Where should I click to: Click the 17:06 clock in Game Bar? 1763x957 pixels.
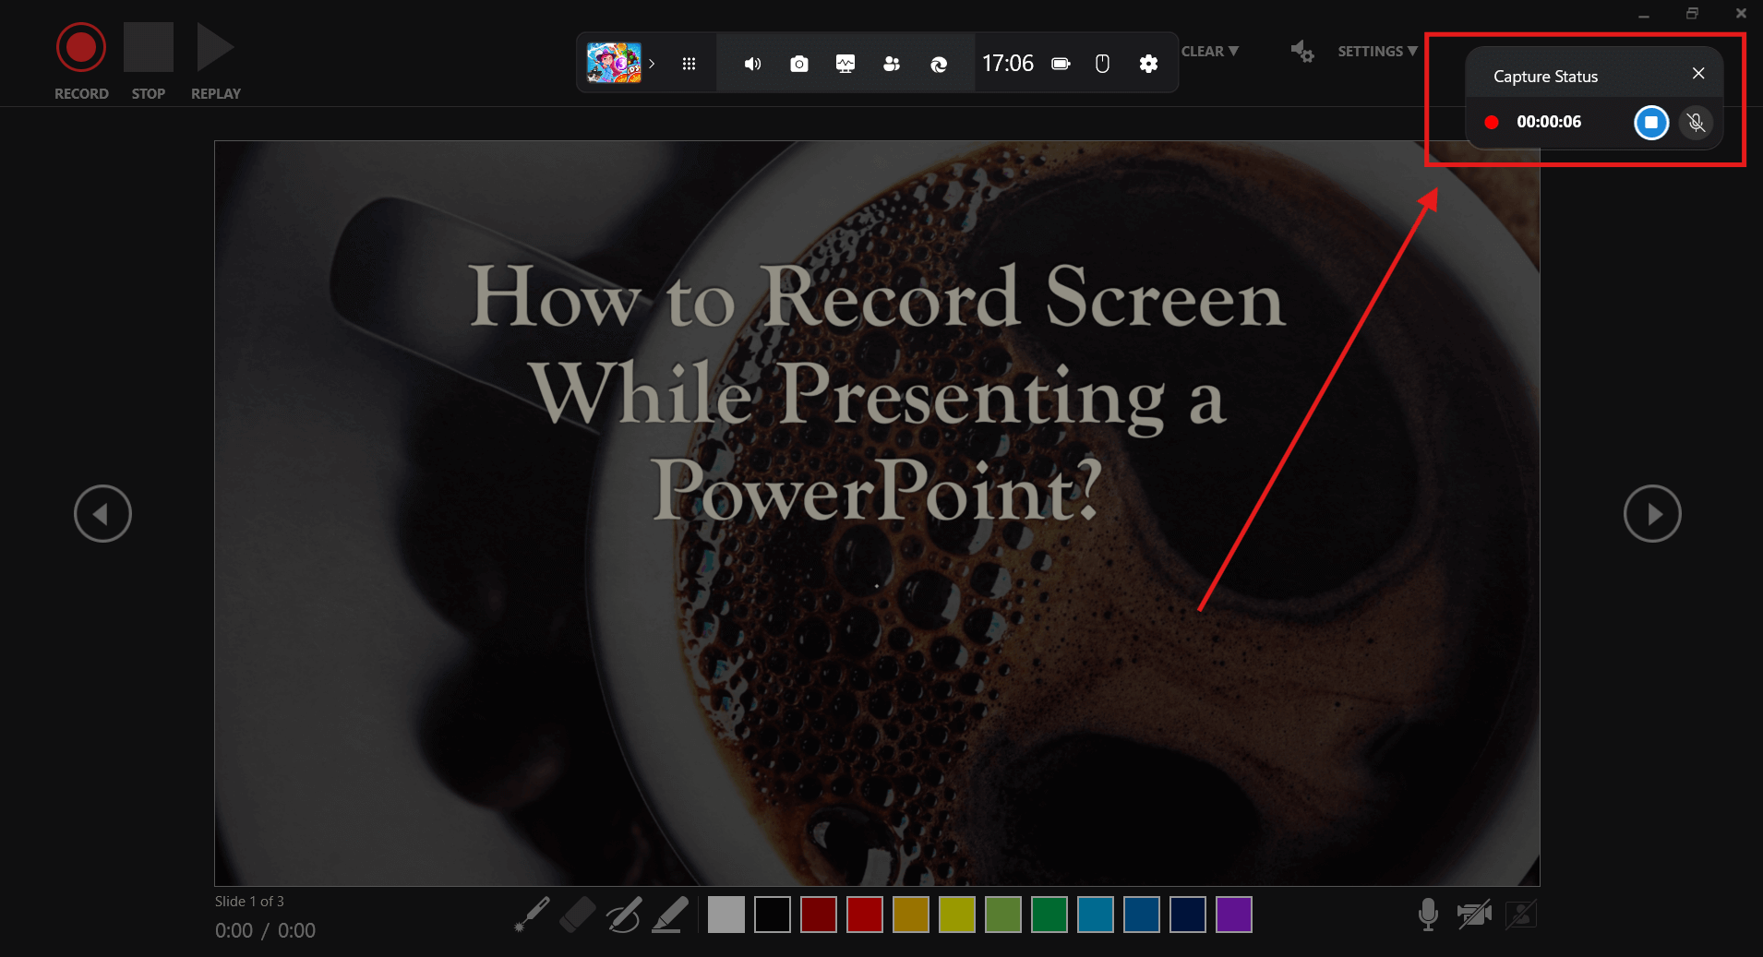[x=1008, y=64]
